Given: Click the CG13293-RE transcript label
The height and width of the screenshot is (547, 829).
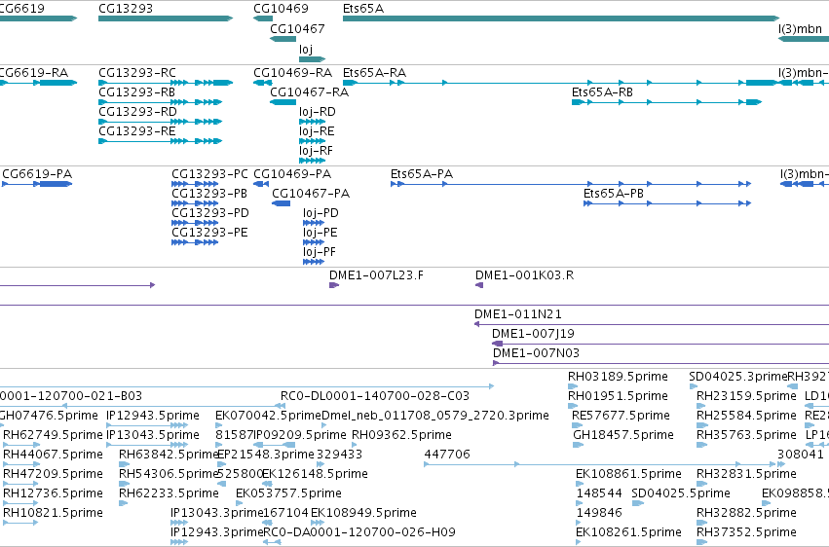Looking at the screenshot, I should coord(137,131).
